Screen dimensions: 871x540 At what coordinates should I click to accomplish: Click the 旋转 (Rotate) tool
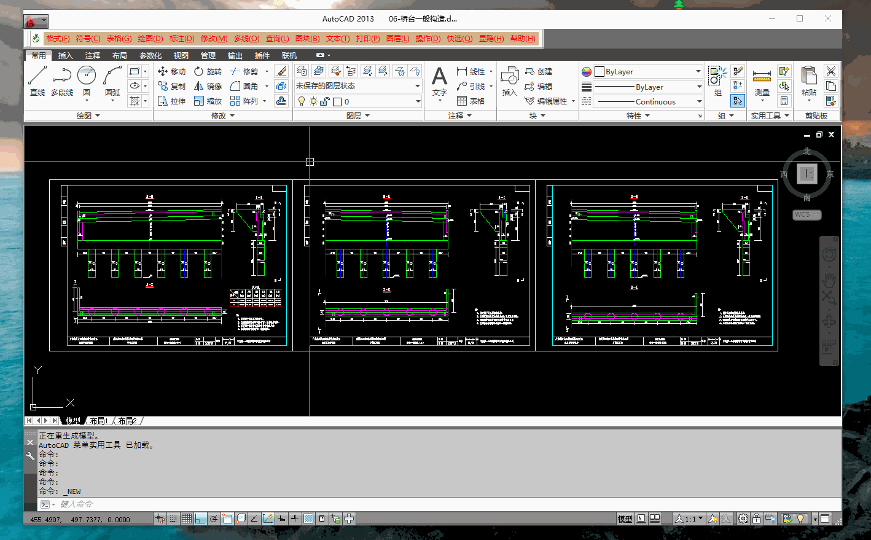click(208, 72)
